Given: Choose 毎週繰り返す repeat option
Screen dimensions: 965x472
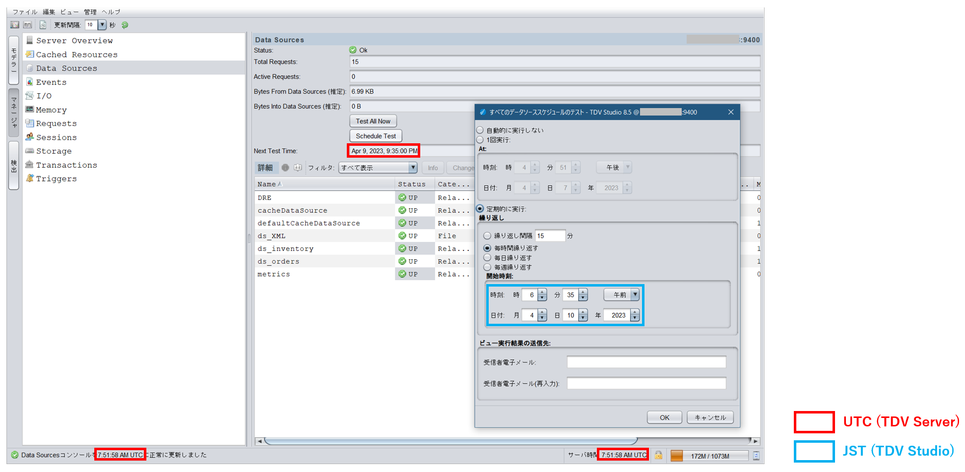Looking at the screenshot, I should tap(487, 267).
